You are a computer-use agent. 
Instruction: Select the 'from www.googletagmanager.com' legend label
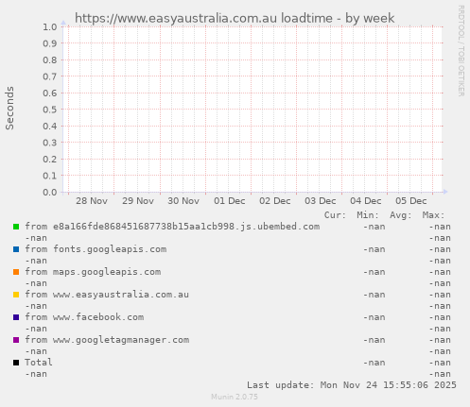coord(107,340)
